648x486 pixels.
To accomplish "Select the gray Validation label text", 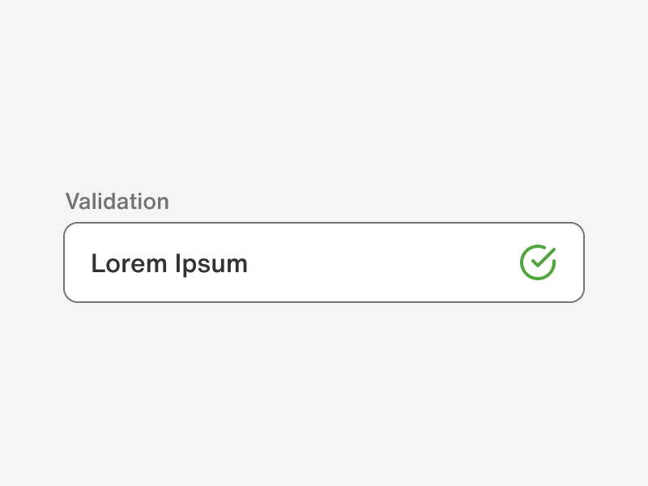I will [117, 202].
